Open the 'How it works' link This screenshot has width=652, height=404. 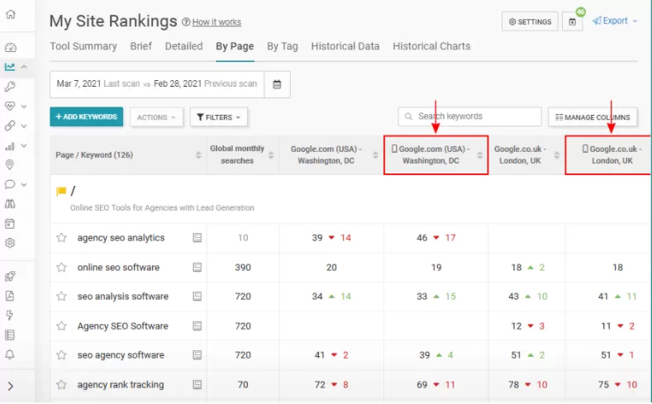pyautogui.click(x=217, y=22)
